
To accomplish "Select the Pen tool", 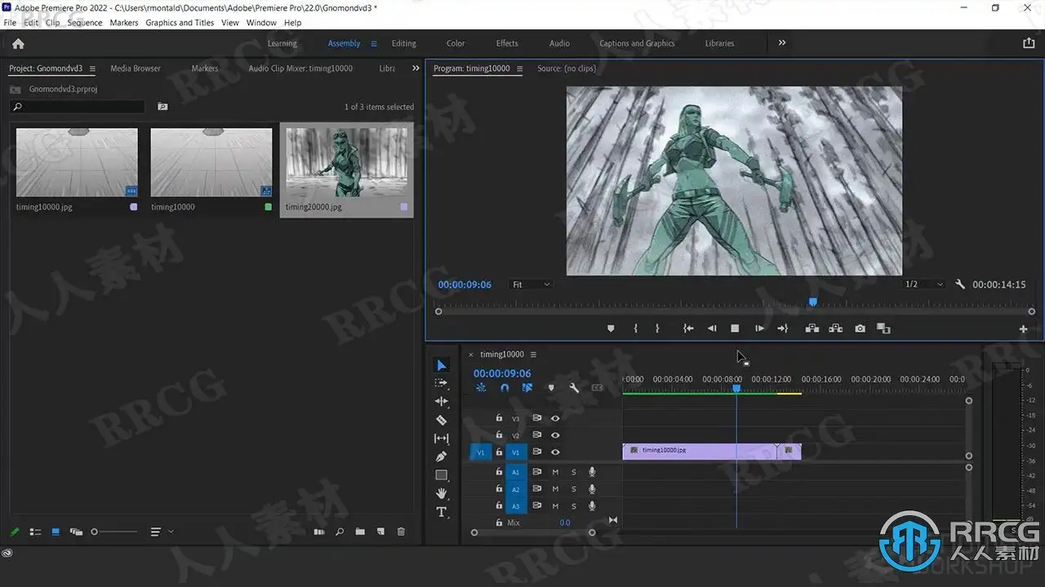I will (x=441, y=457).
